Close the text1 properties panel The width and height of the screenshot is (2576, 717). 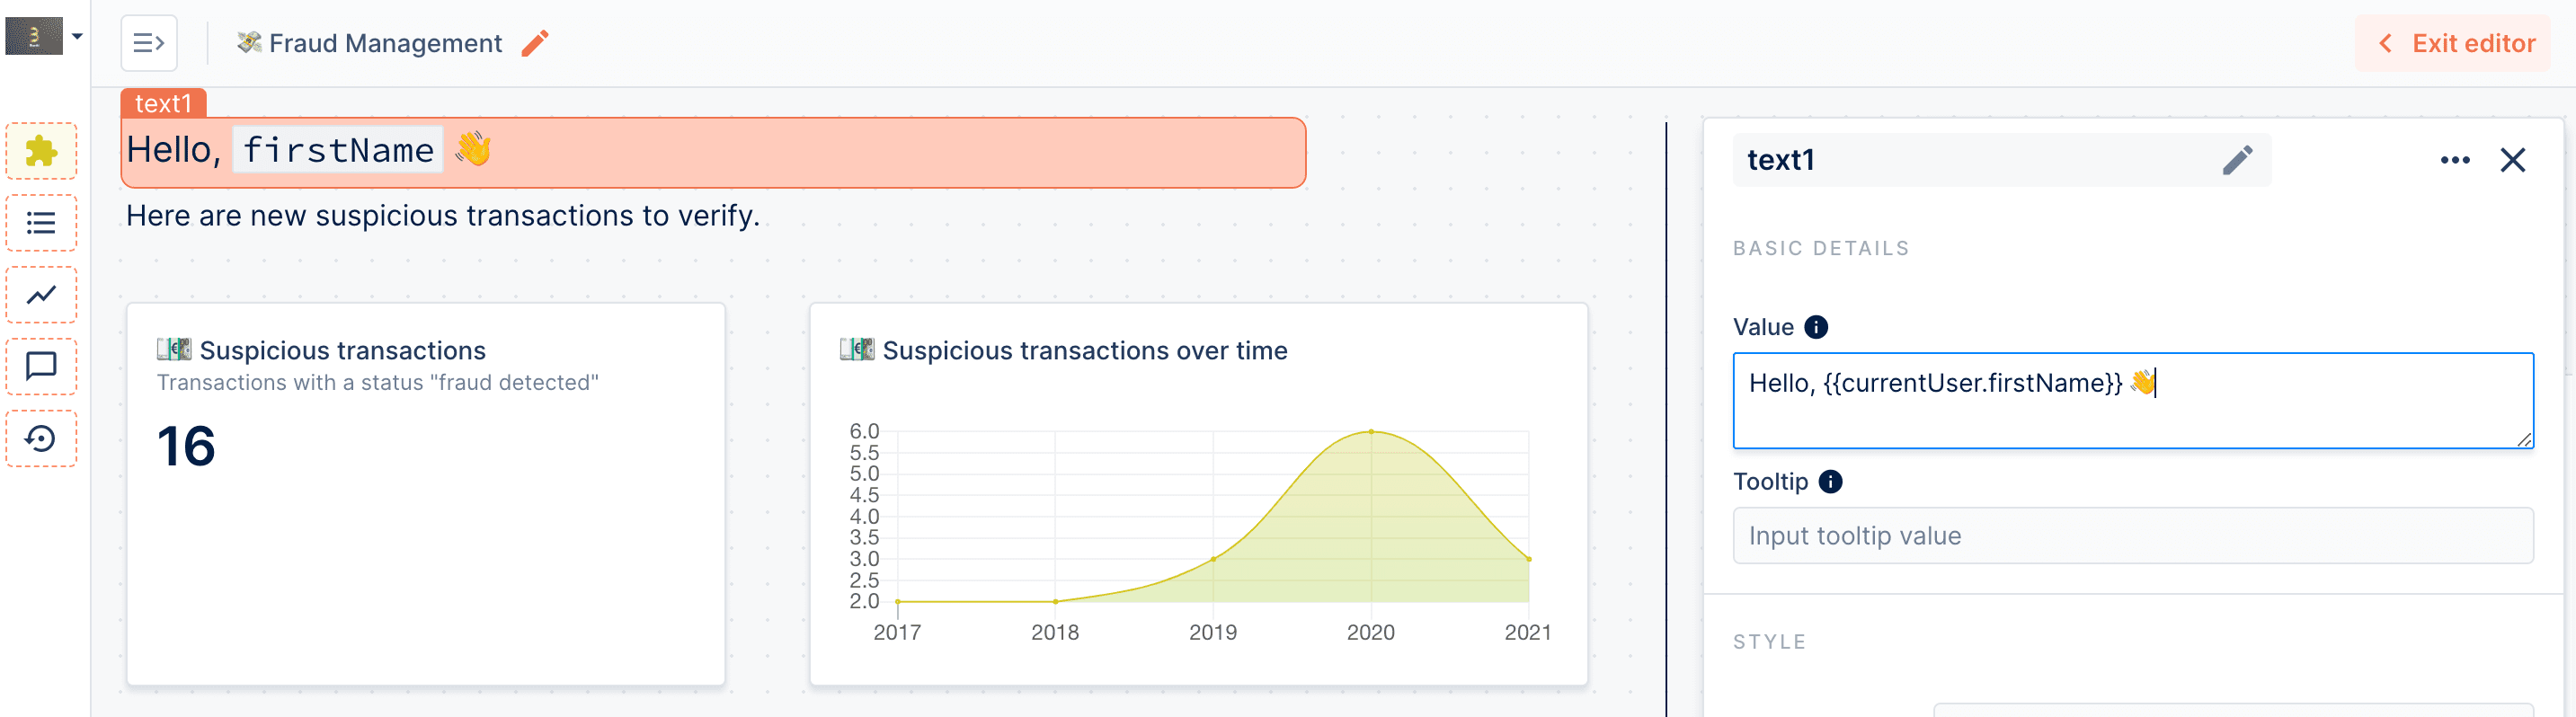click(2512, 160)
